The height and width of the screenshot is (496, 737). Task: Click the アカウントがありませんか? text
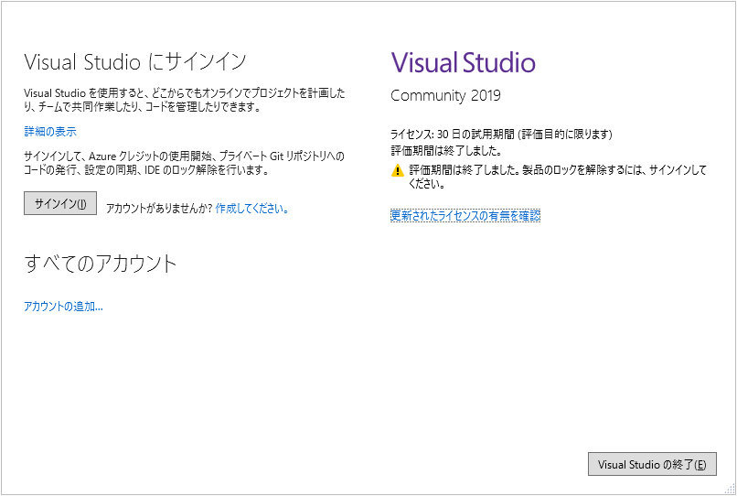pos(159,209)
